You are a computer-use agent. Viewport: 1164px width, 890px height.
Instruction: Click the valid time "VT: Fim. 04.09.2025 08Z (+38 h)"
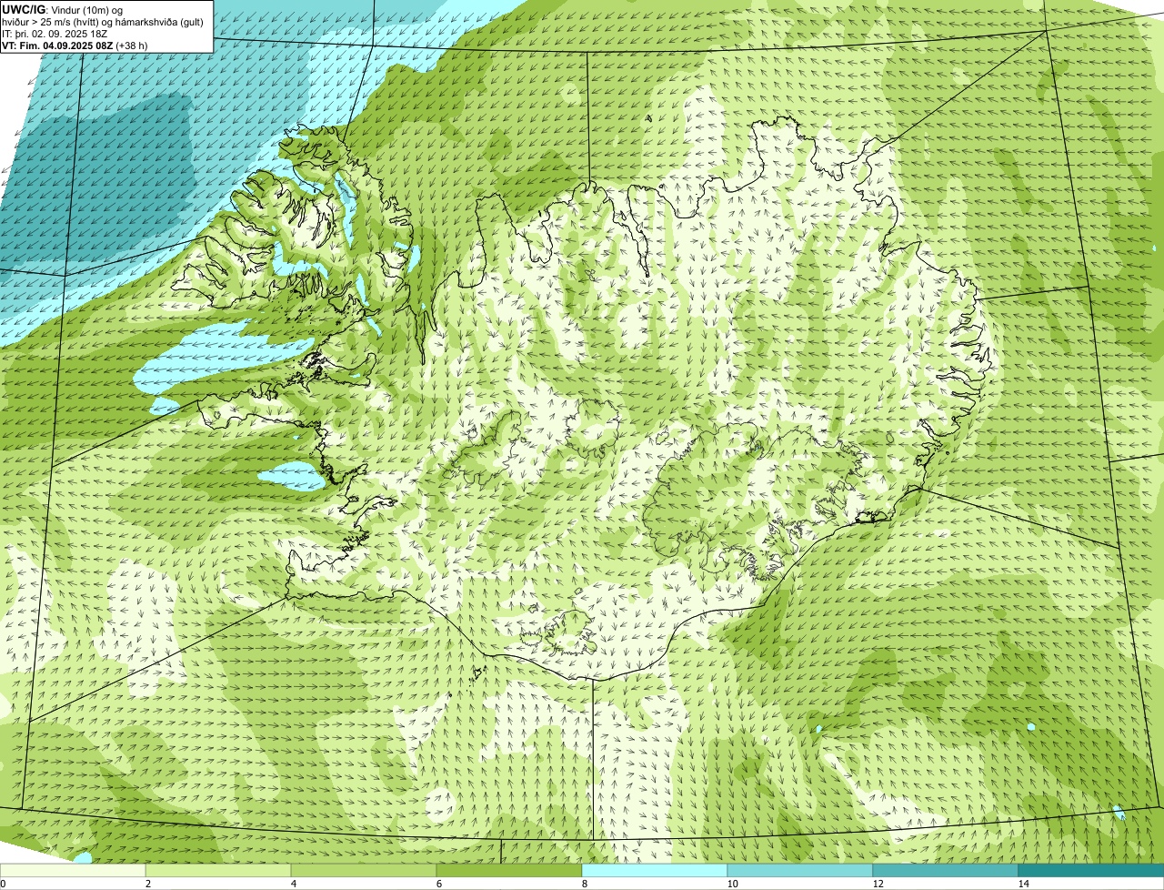[x=75, y=45]
